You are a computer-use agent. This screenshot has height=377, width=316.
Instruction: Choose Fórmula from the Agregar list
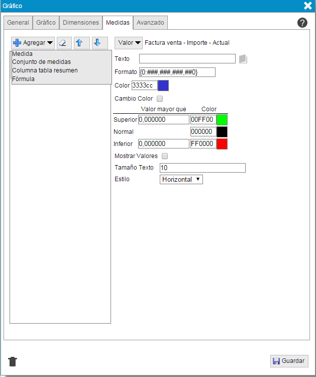click(24, 79)
